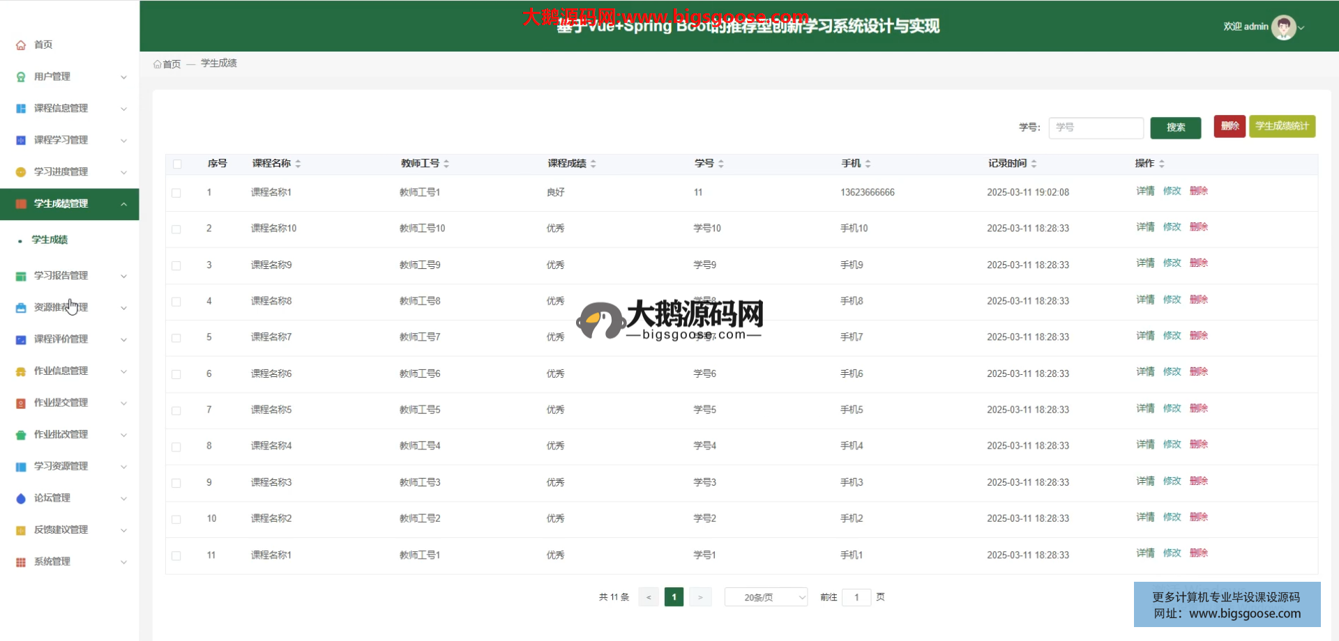Click the 论坛管理 droplet icon
1339x641 pixels.
[21, 498]
